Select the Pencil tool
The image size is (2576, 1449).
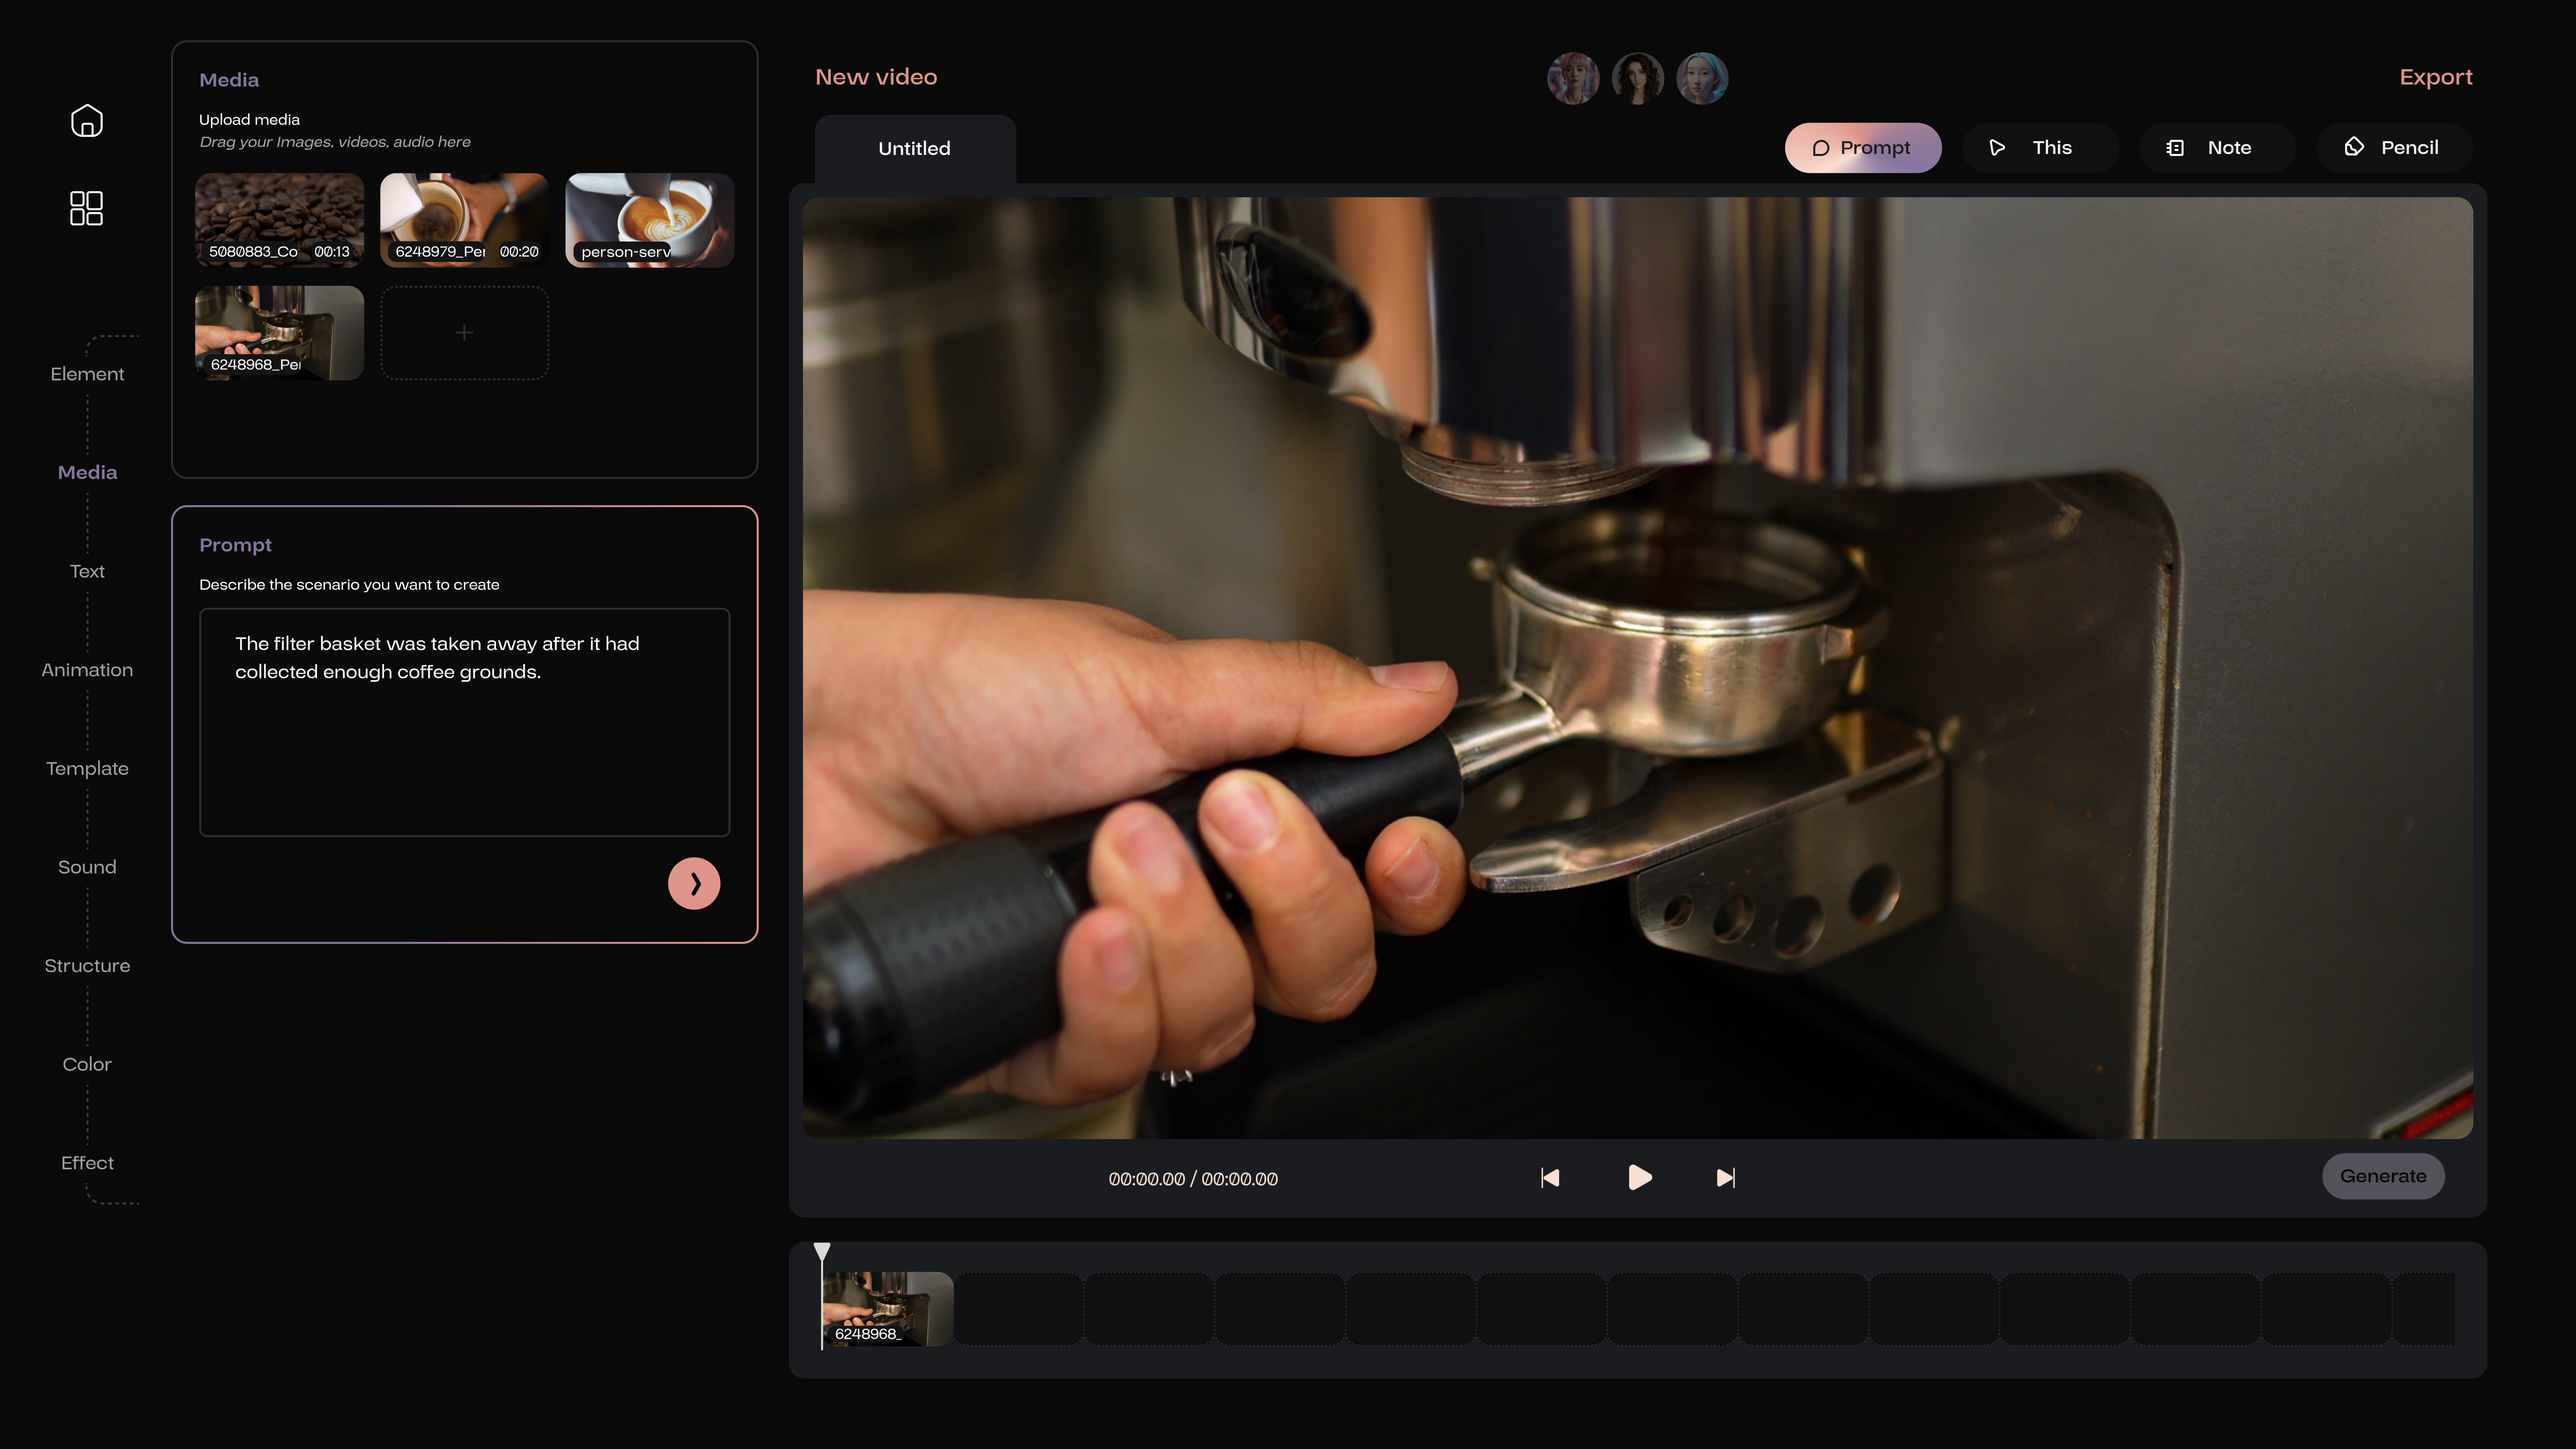tap(2393, 148)
